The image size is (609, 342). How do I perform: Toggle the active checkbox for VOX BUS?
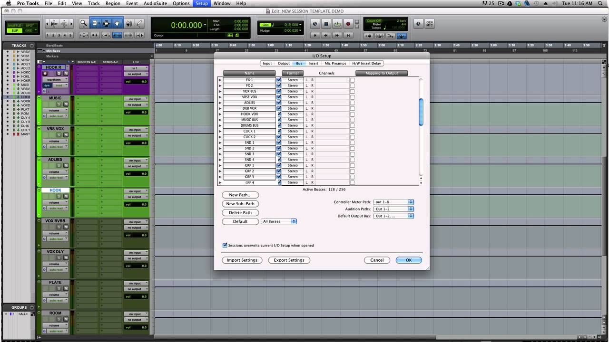[279, 91]
